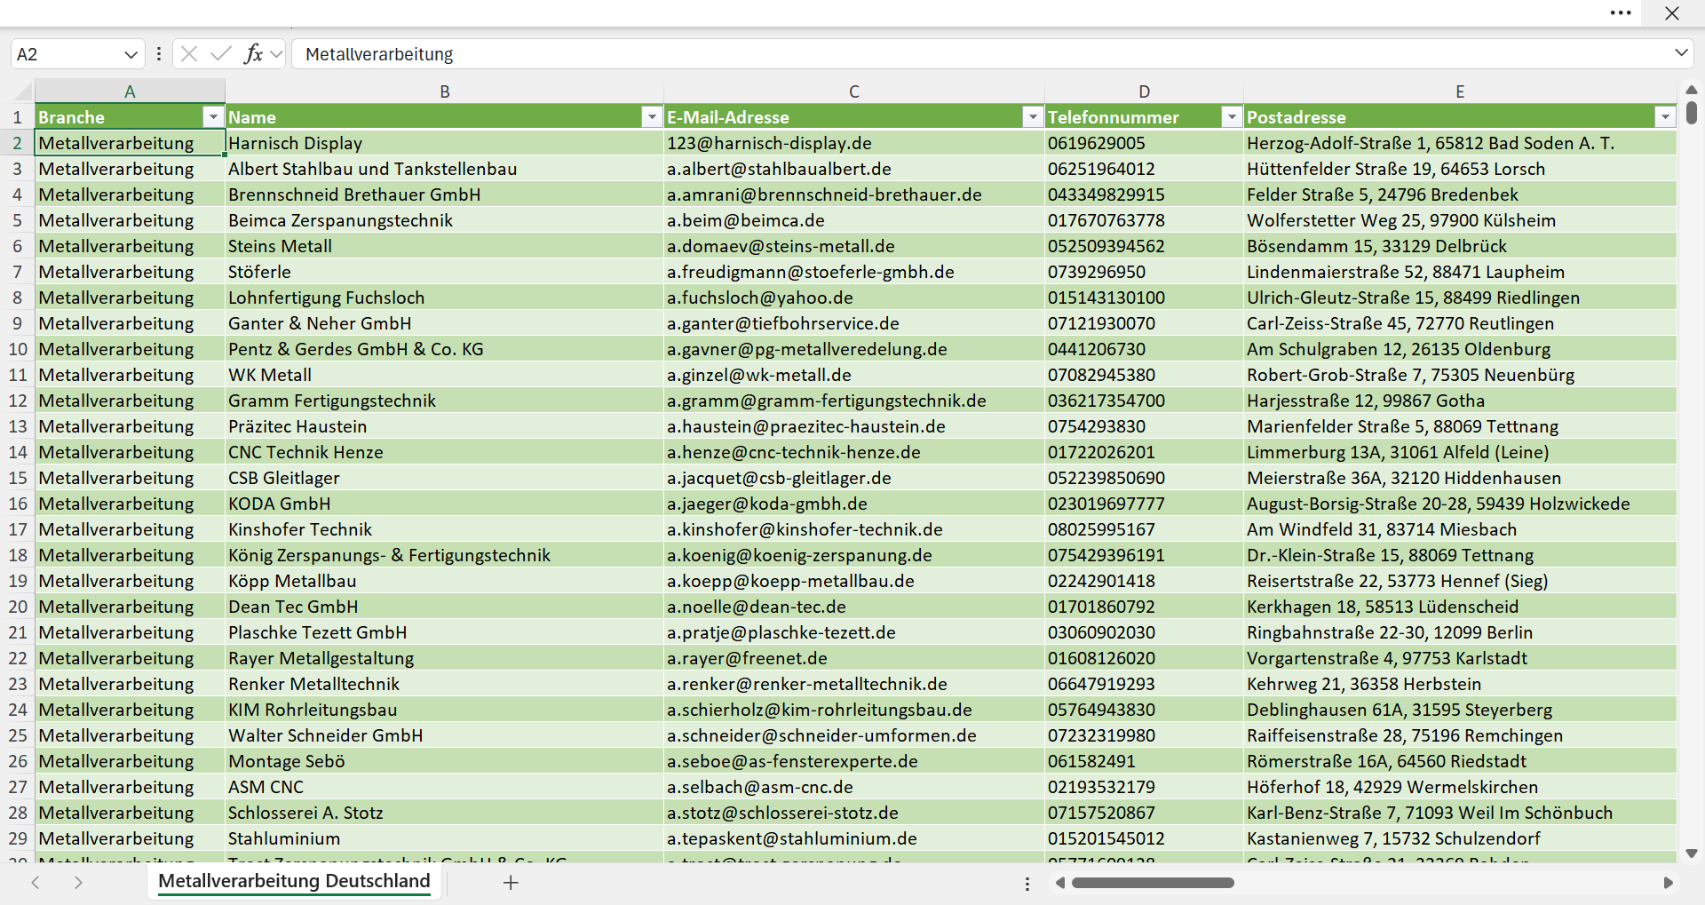Click the sheet bar vertical dots splitter
The image size is (1705, 905).
point(1027,884)
